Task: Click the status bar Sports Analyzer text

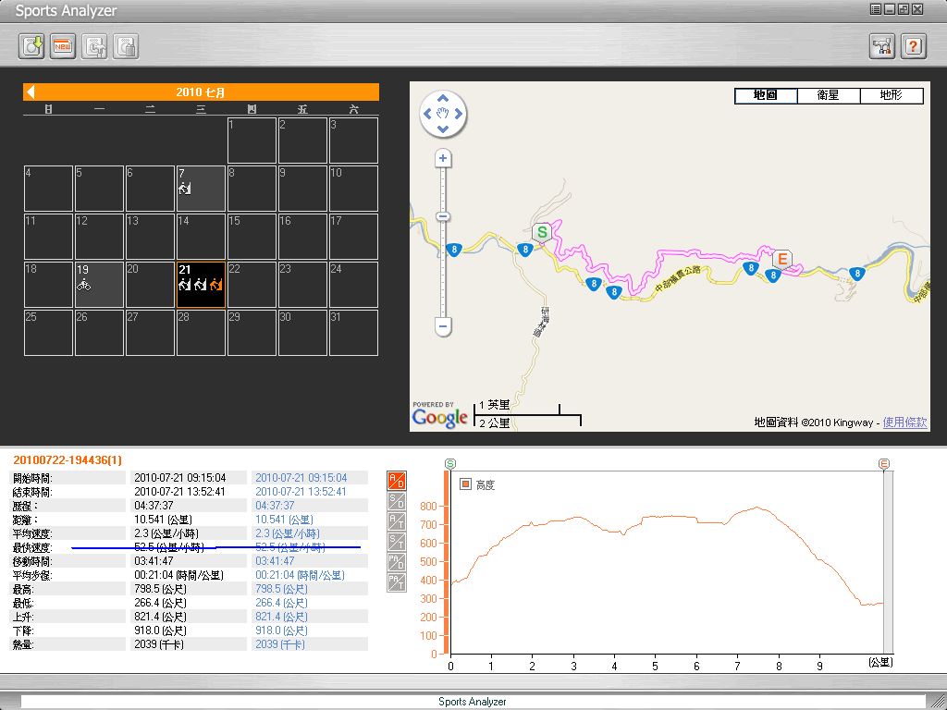Action: (x=473, y=702)
